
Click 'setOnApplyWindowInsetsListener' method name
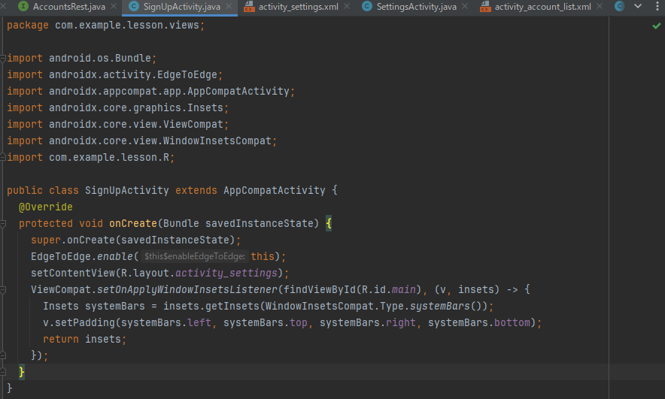pyautogui.click(x=187, y=289)
